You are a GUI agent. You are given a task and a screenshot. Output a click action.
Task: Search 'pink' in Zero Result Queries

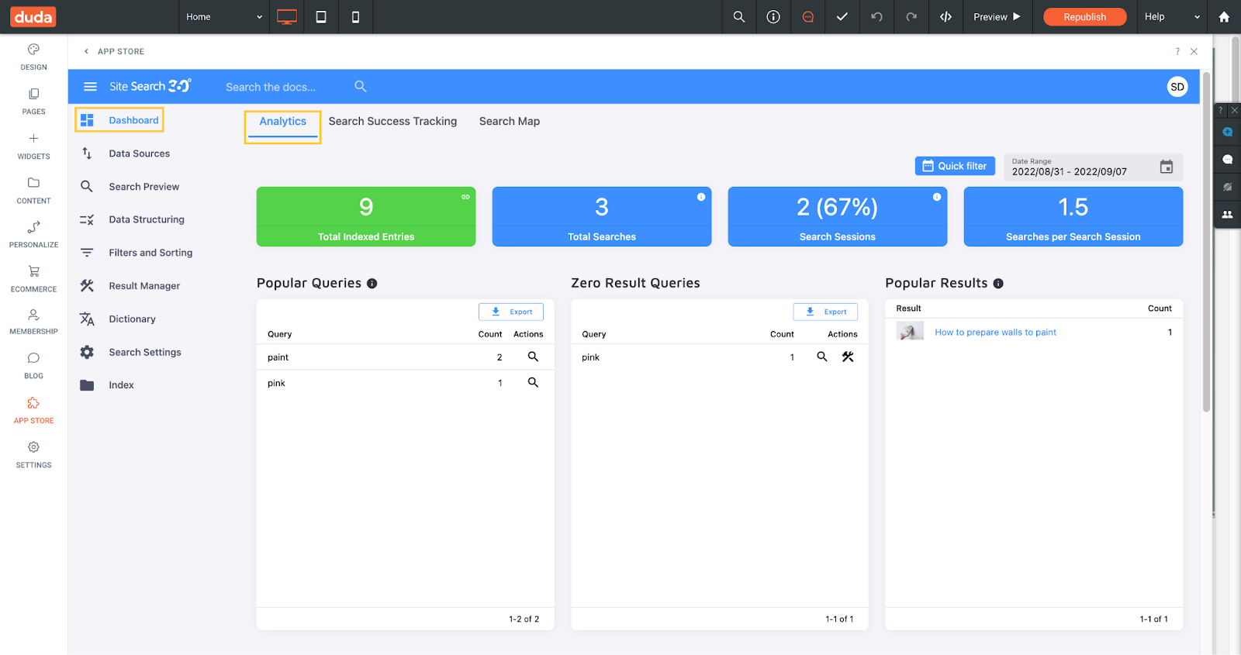[x=822, y=357]
